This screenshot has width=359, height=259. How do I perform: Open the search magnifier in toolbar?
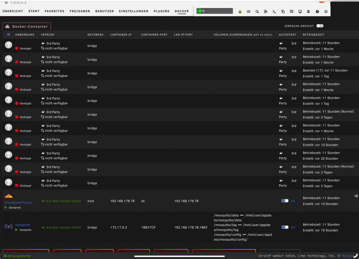(257, 11)
